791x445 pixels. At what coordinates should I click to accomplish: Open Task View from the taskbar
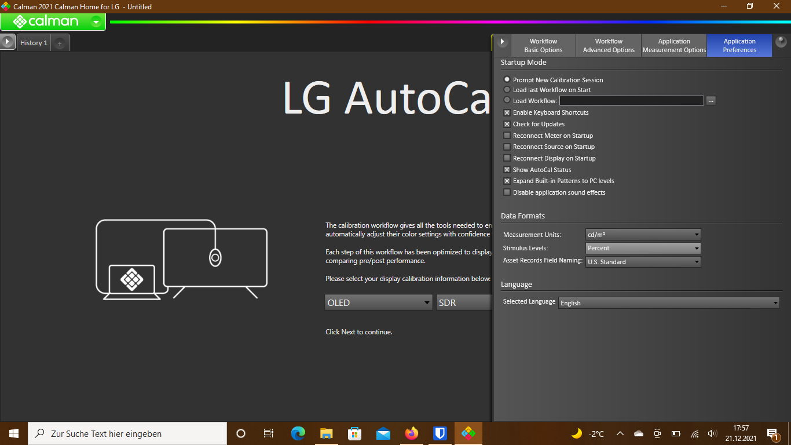click(269, 433)
